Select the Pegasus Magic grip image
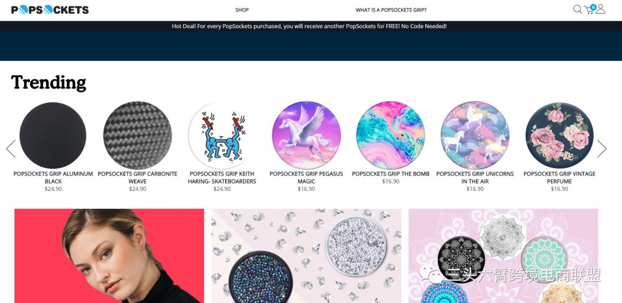The height and width of the screenshot is (303, 622). pos(306,136)
